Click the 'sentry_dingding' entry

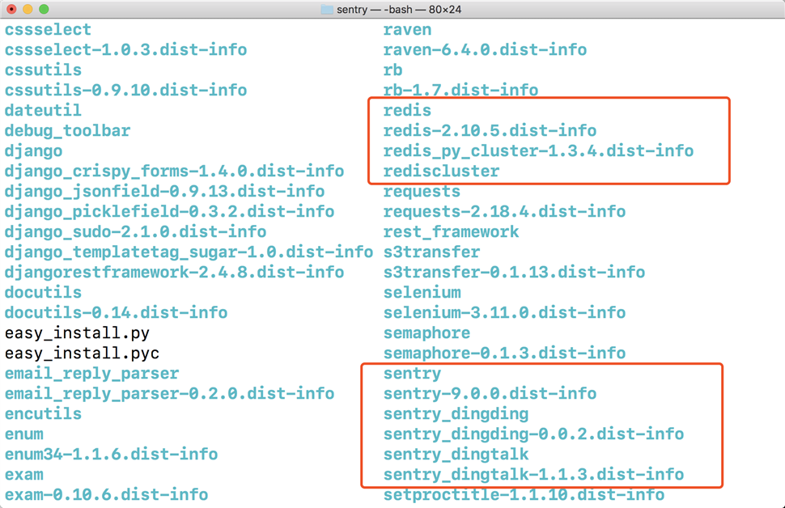(x=456, y=414)
